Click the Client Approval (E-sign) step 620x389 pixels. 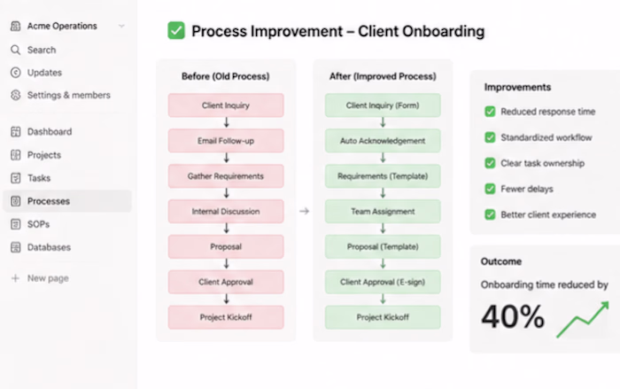pyautogui.click(x=383, y=282)
